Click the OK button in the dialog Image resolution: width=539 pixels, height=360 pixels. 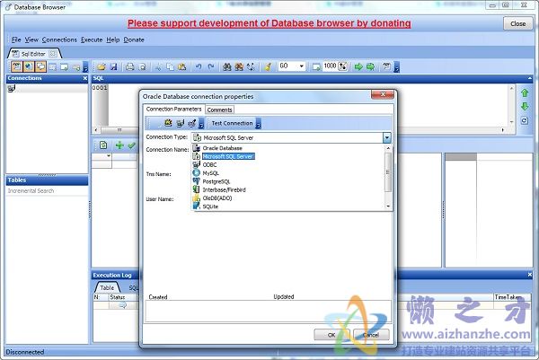[x=331, y=335]
